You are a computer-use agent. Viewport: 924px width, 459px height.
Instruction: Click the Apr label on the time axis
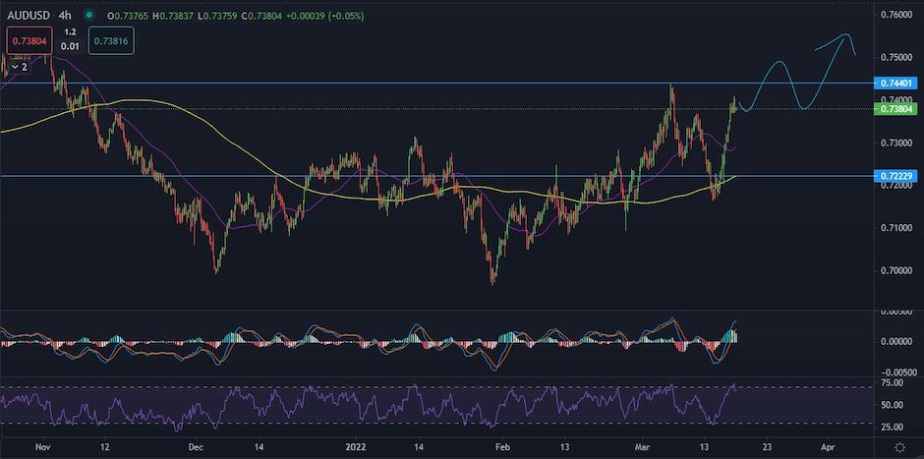(829, 446)
